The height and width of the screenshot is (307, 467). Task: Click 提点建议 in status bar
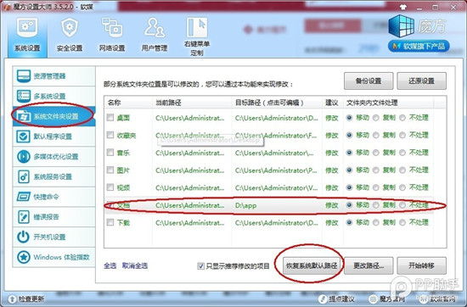tap(336, 299)
